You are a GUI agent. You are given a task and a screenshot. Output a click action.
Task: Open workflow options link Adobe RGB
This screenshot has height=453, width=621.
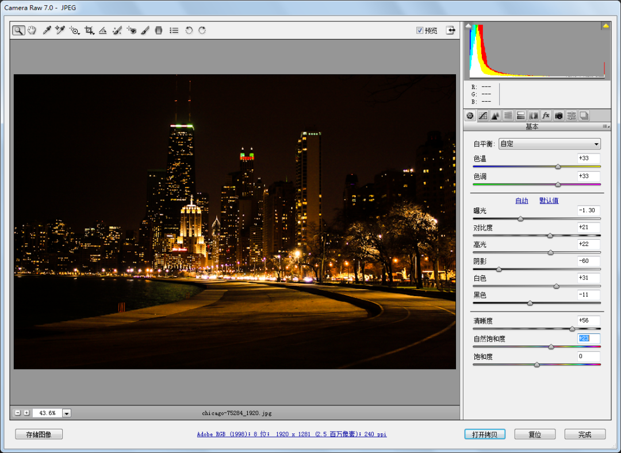tap(292, 434)
